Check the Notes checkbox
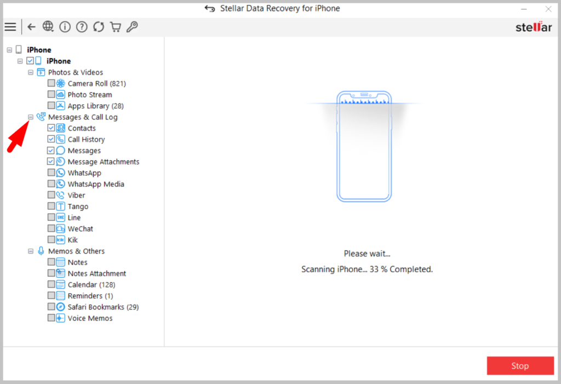The height and width of the screenshot is (384, 561). pyautogui.click(x=51, y=262)
